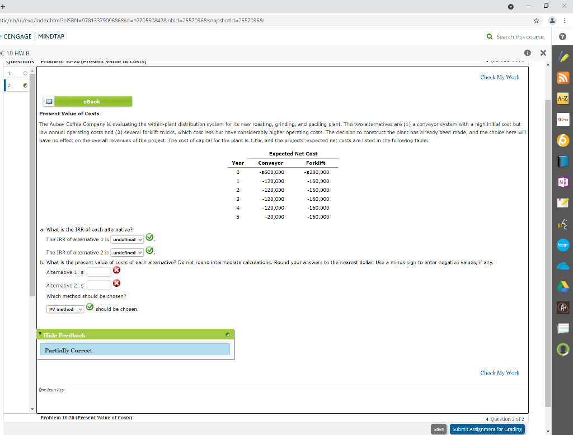
Task: Open the eBook button
Action: (87, 102)
